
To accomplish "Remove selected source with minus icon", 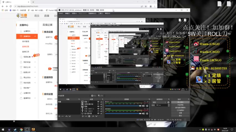I will 86,116.
